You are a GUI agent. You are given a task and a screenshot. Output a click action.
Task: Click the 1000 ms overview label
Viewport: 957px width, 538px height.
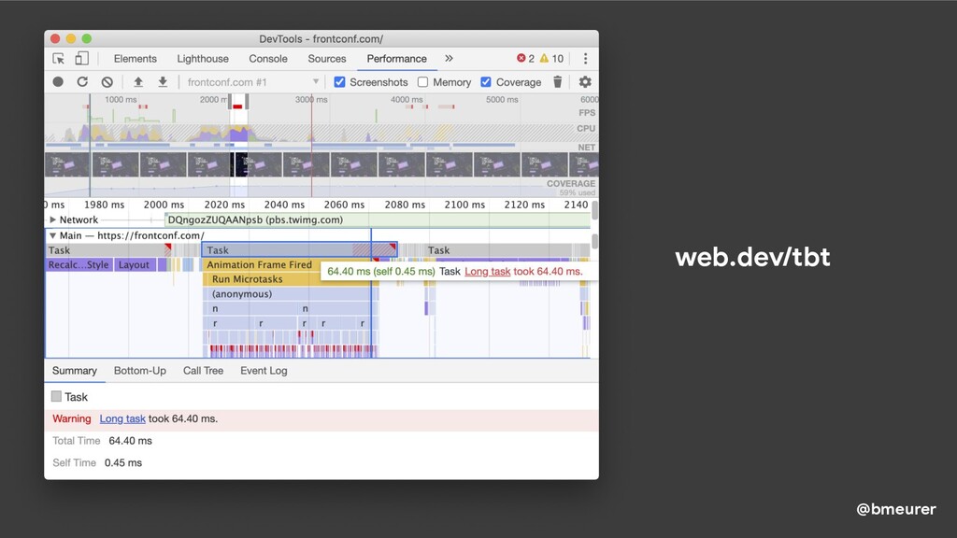pyautogui.click(x=121, y=99)
